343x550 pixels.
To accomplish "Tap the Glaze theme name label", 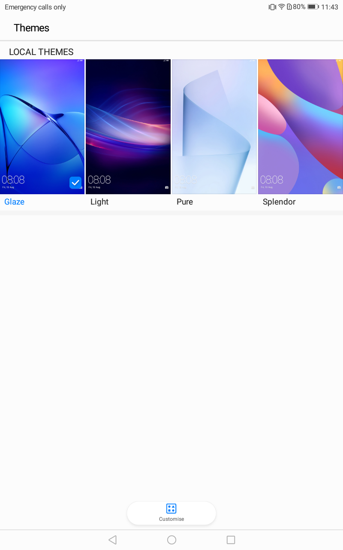I will [x=15, y=202].
